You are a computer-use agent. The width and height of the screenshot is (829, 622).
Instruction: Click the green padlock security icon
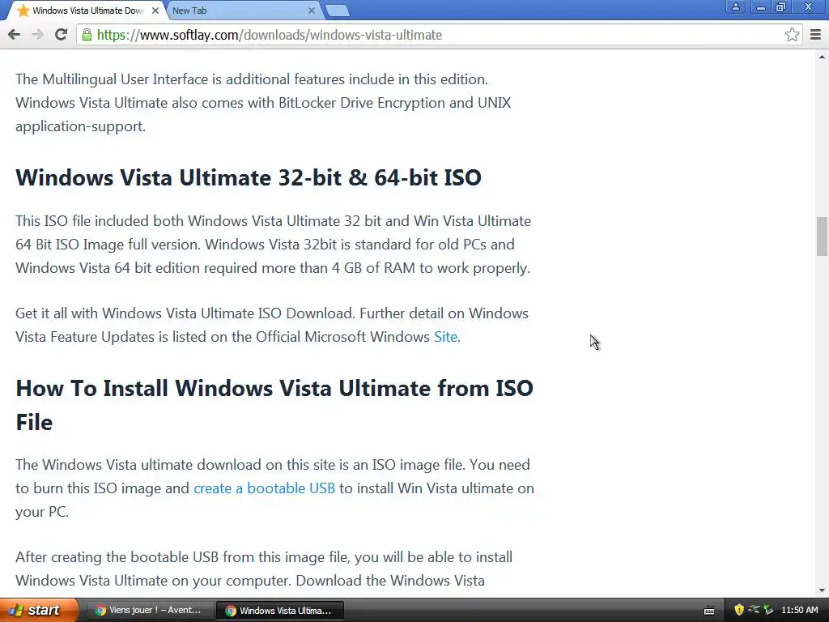coord(87,35)
